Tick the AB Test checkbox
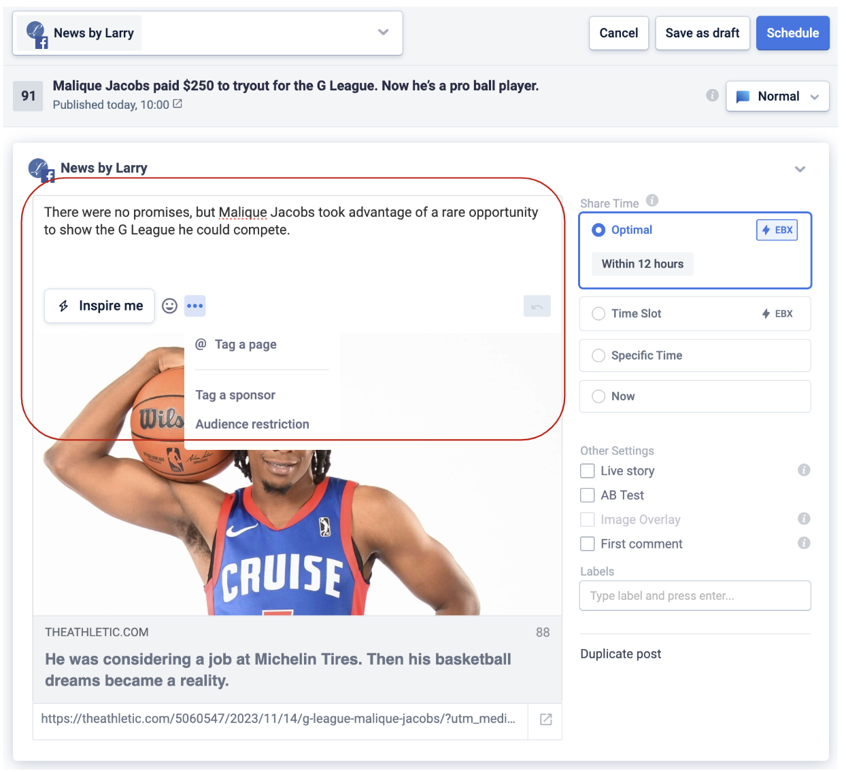Image resolution: width=846 pixels, height=772 pixels. coord(588,495)
